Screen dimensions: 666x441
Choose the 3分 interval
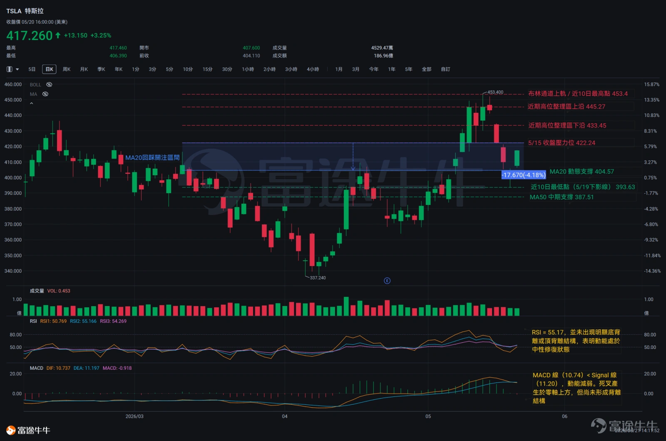click(x=152, y=69)
